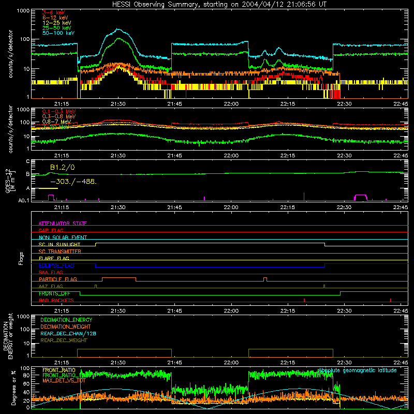This screenshot has height=414, width=414.
Task: Select the 25-50 keV legend label
Action: [57, 28]
